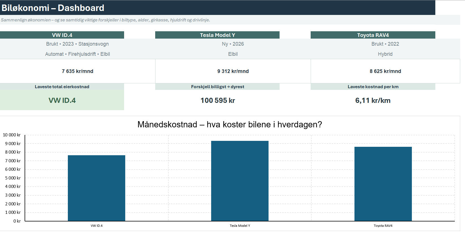This screenshot has width=465, height=233.
Task: Select the Tesla Model Y bar in the chart
Action: pos(240,181)
